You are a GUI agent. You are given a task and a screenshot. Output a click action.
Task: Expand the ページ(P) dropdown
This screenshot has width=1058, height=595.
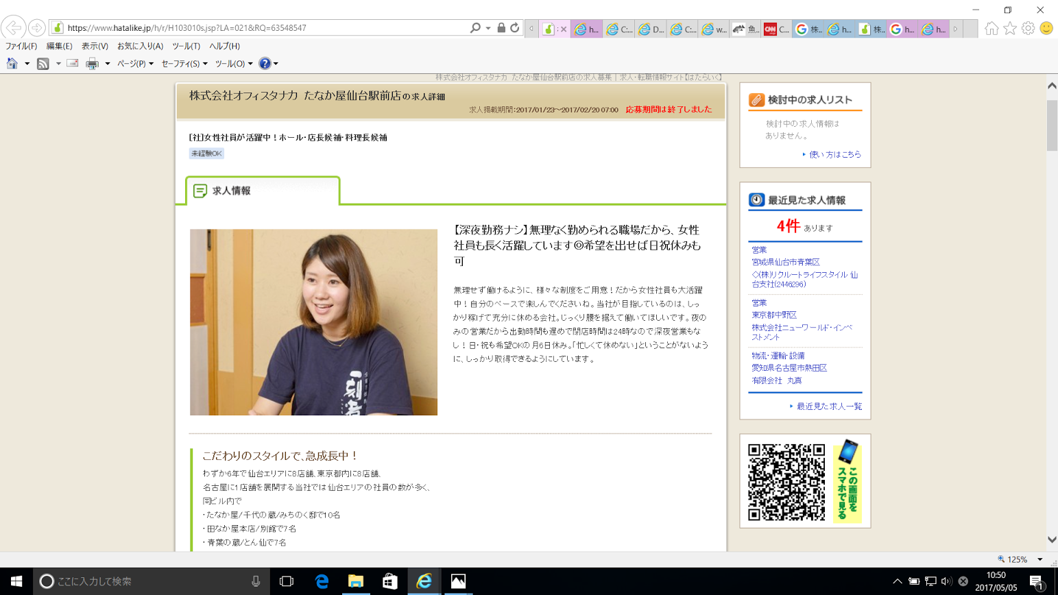coord(134,64)
